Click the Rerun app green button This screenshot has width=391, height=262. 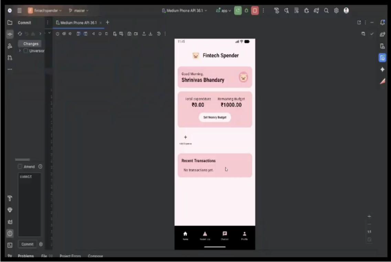pyautogui.click(x=238, y=11)
